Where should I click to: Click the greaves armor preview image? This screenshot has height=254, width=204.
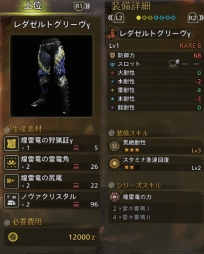[52, 75]
